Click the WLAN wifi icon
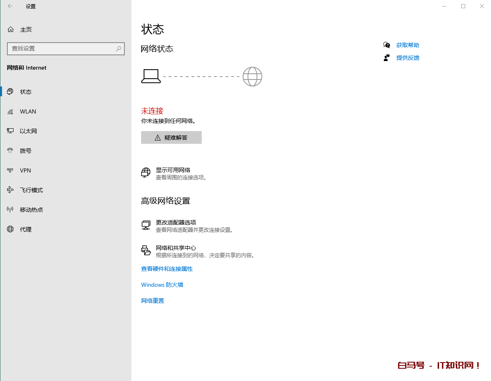Viewport: 491px width, 381px height. [x=11, y=111]
